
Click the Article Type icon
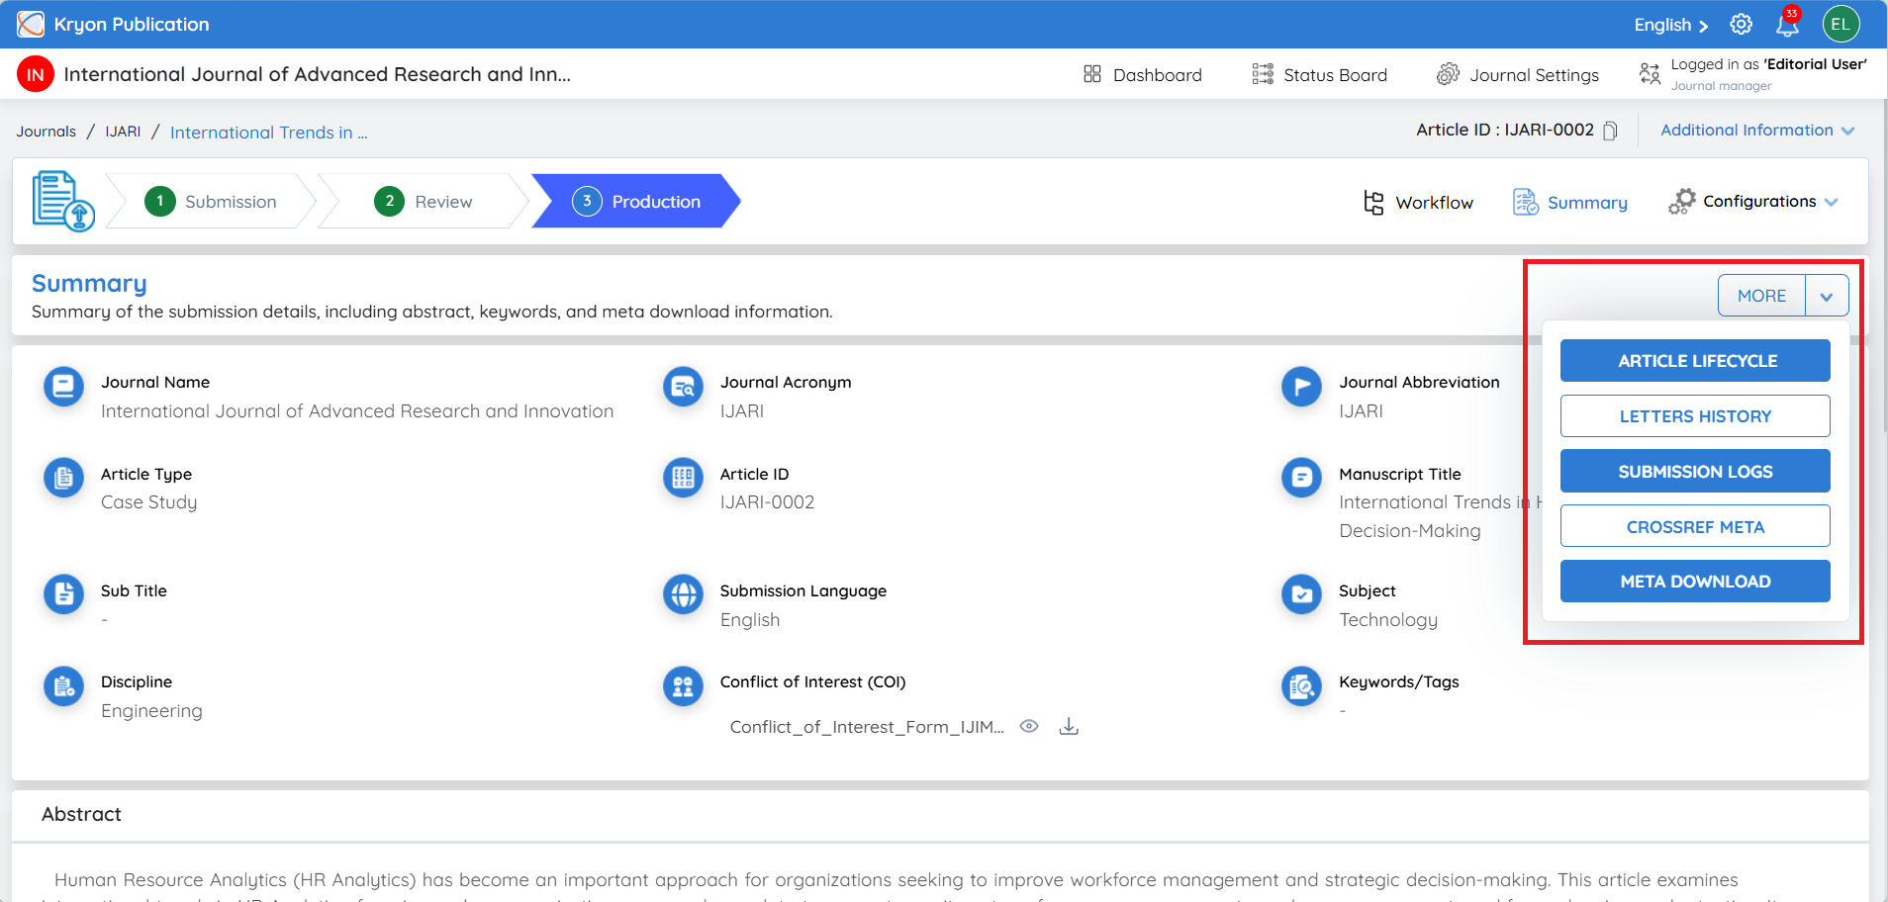pos(64,478)
